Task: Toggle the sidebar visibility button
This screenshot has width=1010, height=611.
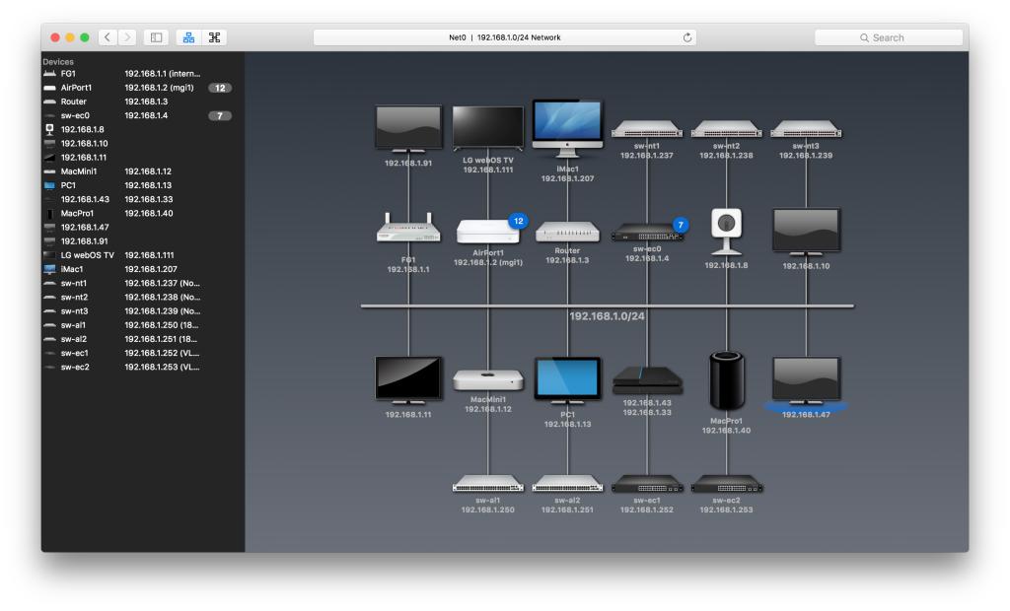Action: click(156, 37)
